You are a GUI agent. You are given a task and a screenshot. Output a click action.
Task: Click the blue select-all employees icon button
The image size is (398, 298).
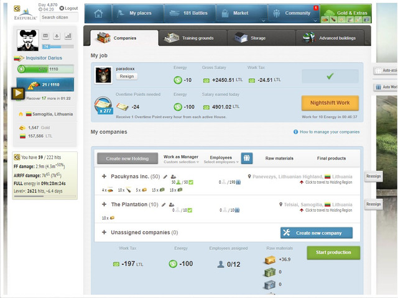click(x=247, y=158)
